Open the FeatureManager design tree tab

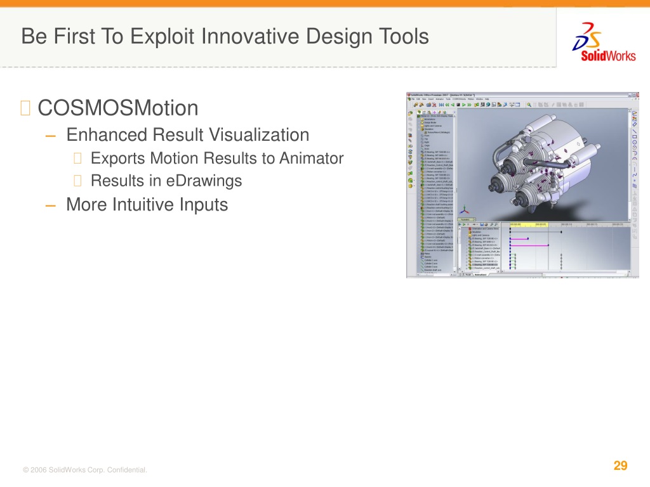point(420,112)
